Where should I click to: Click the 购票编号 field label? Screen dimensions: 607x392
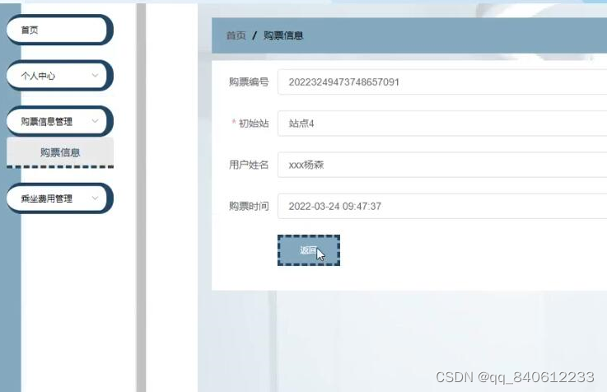pyautogui.click(x=249, y=82)
